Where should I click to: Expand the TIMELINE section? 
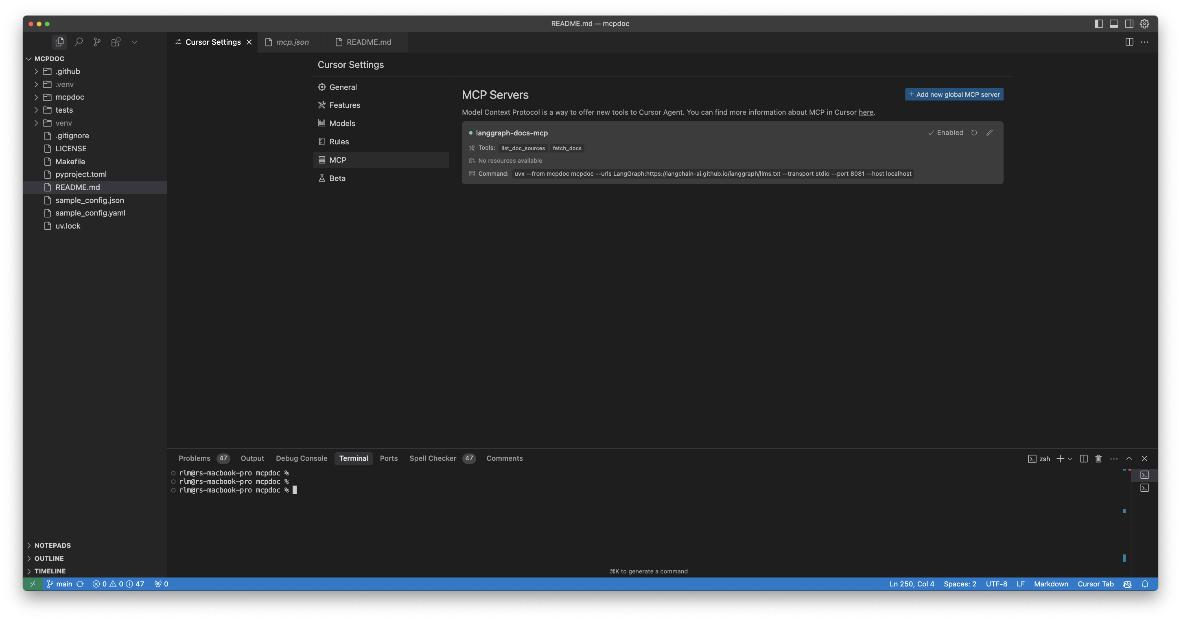tap(50, 571)
